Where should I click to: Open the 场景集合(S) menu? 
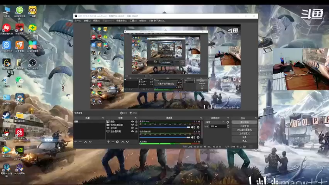coord(122,21)
